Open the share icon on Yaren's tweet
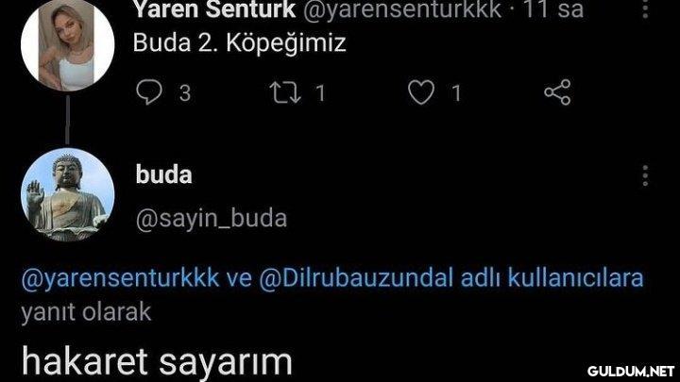 coord(557,91)
